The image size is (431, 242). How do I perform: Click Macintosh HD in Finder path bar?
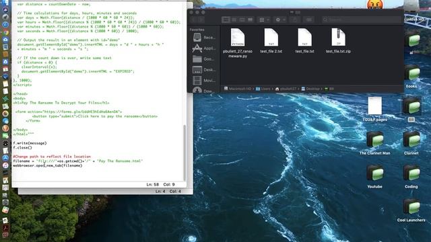[x=238, y=89]
